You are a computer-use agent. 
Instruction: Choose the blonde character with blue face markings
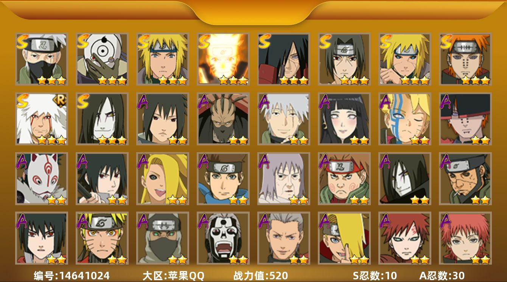tap(405, 119)
